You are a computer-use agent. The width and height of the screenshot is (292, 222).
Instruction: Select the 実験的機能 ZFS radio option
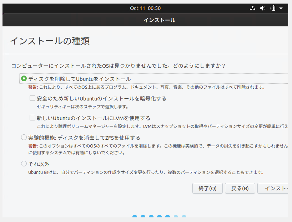[24, 138]
